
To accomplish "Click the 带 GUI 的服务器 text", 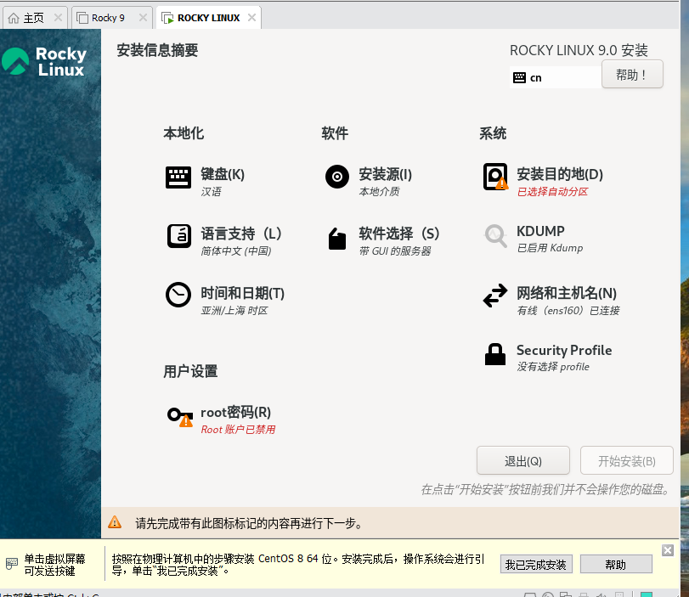I will (x=395, y=251).
